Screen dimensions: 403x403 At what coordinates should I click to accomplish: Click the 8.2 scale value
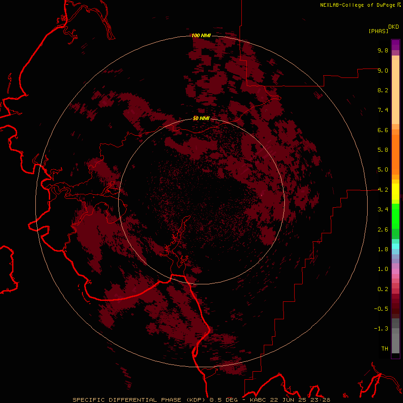coord(383,90)
